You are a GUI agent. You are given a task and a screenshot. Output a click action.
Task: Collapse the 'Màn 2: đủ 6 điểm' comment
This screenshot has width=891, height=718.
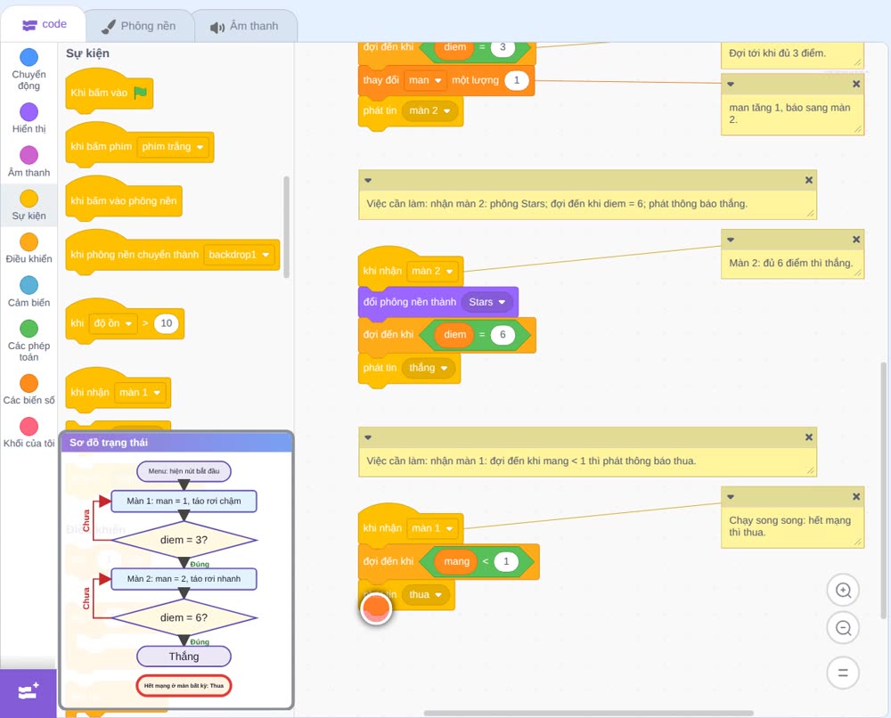[x=731, y=240]
